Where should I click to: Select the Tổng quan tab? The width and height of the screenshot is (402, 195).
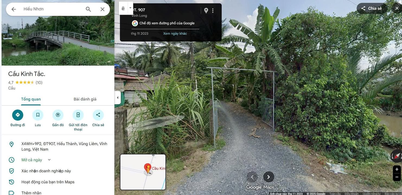tap(31, 99)
